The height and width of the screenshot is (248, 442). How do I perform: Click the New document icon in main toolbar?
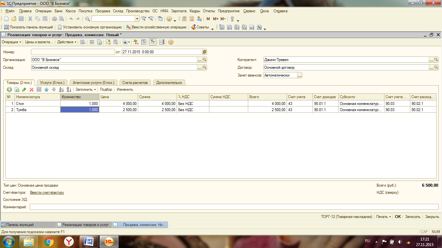point(6,19)
